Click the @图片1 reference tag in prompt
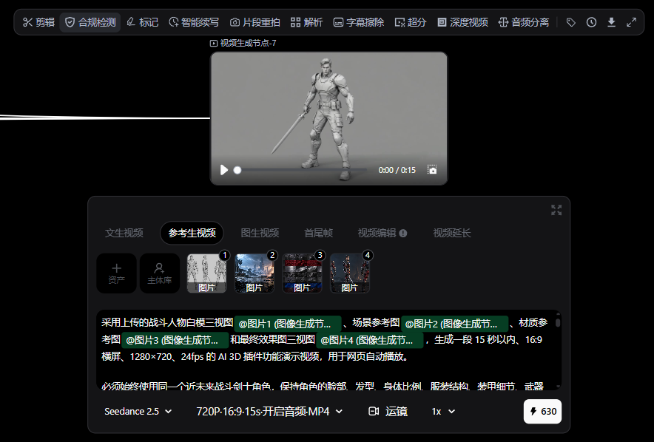This screenshot has width=654, height=442. (288, 324)
